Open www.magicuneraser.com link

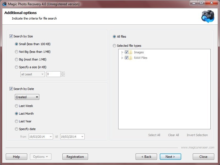pyautogui.click(x=197, y=148)
